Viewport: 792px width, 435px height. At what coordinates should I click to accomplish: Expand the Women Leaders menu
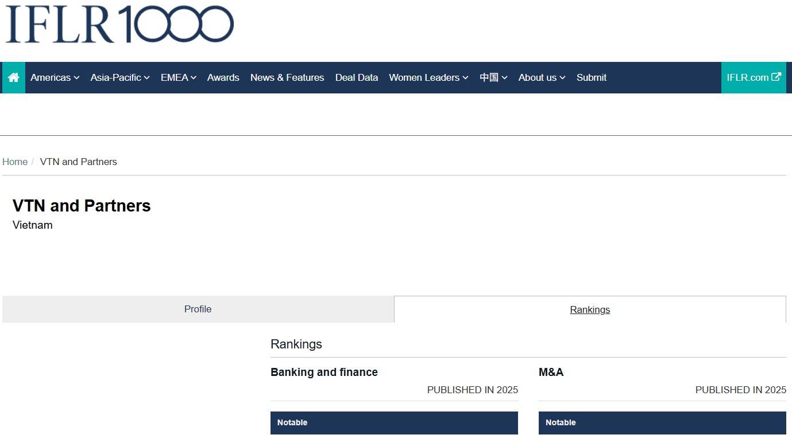[x=428, y=77]
